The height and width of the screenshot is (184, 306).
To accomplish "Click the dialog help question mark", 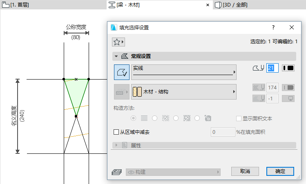I will pos(273,27).
